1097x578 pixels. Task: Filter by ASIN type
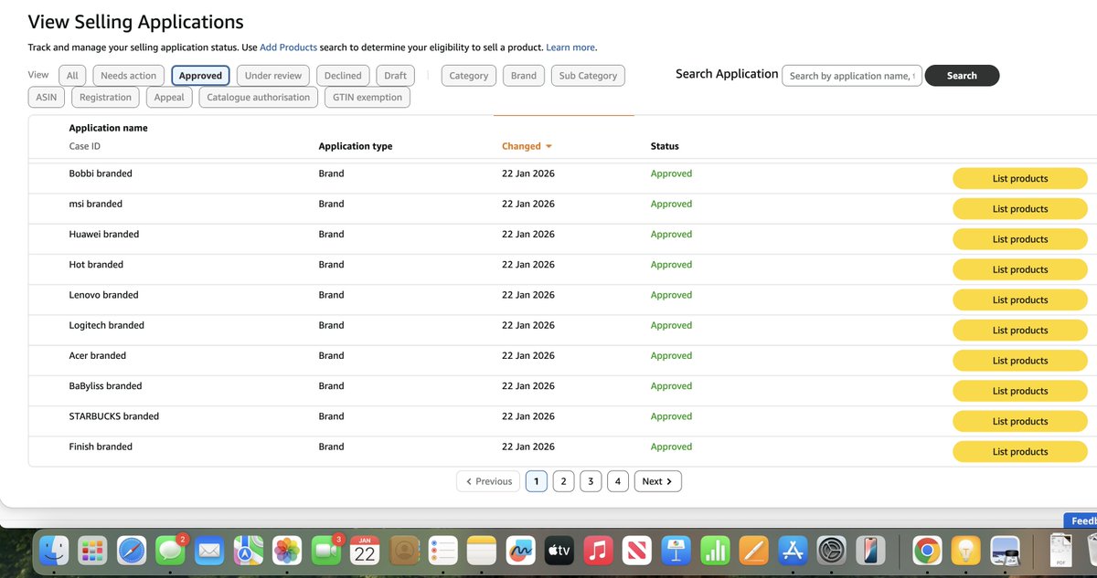click(46, 98)
